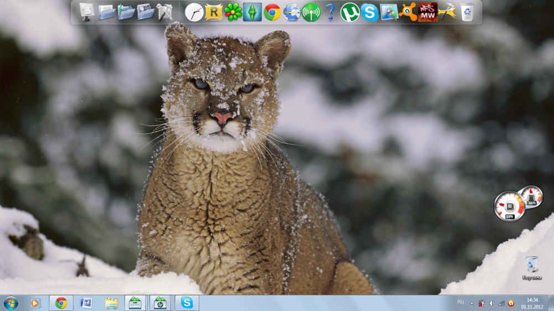The image size is (554, 311).
Task: Open the picture editor wand icon
Action: point(389,12)
